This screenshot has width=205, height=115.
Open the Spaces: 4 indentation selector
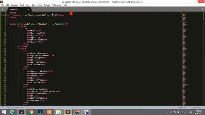(181, 107)
